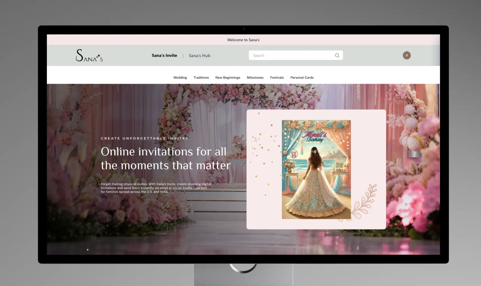Viewport: 481px width, 286px height.
Task: Open the Traditions category menu
Action: tap(201, 78)
